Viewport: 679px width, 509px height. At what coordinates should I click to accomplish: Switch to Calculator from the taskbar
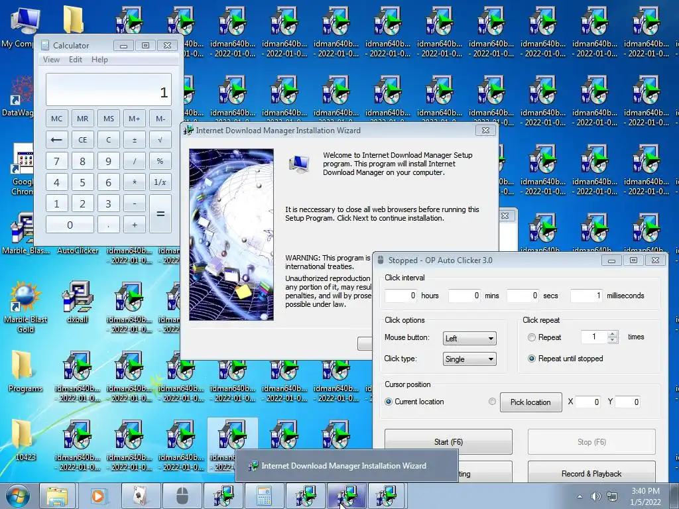click(263, 496)
